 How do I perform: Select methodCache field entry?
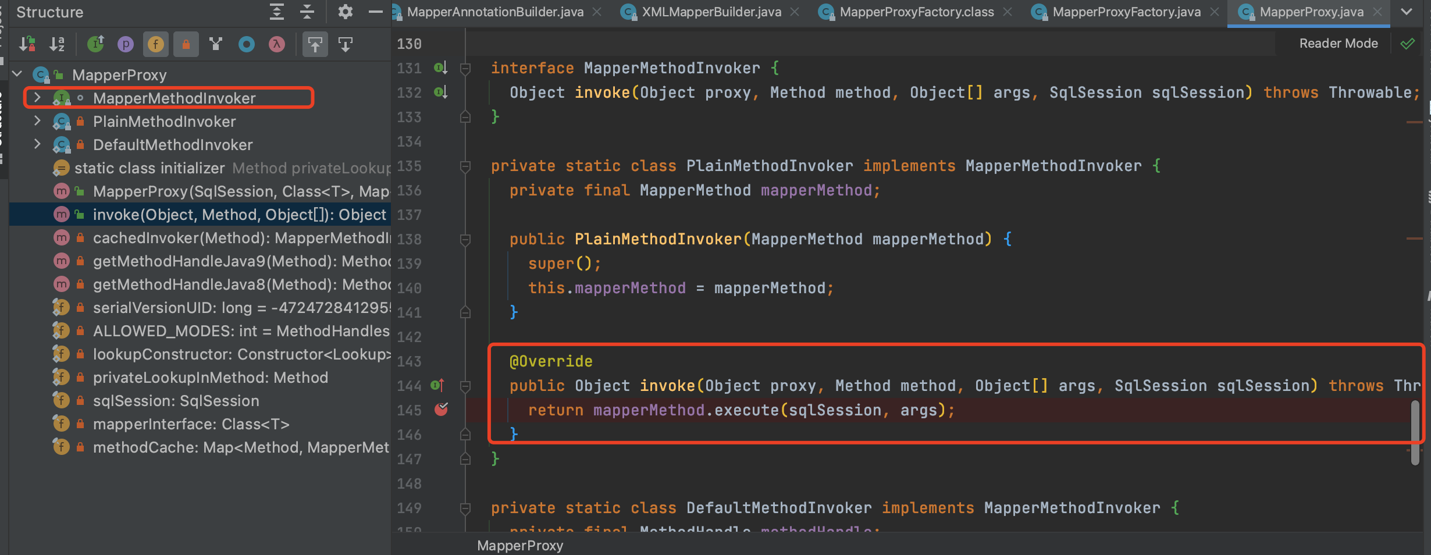point(200,447)
